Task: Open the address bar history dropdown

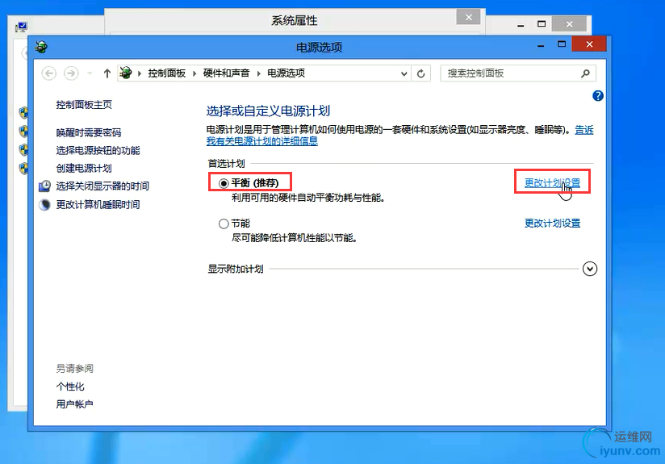Action: (404, 73)
